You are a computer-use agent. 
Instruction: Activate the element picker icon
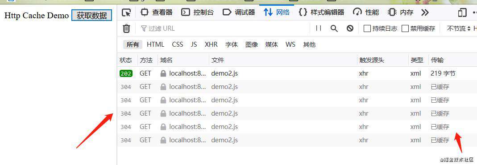[126, 12]
